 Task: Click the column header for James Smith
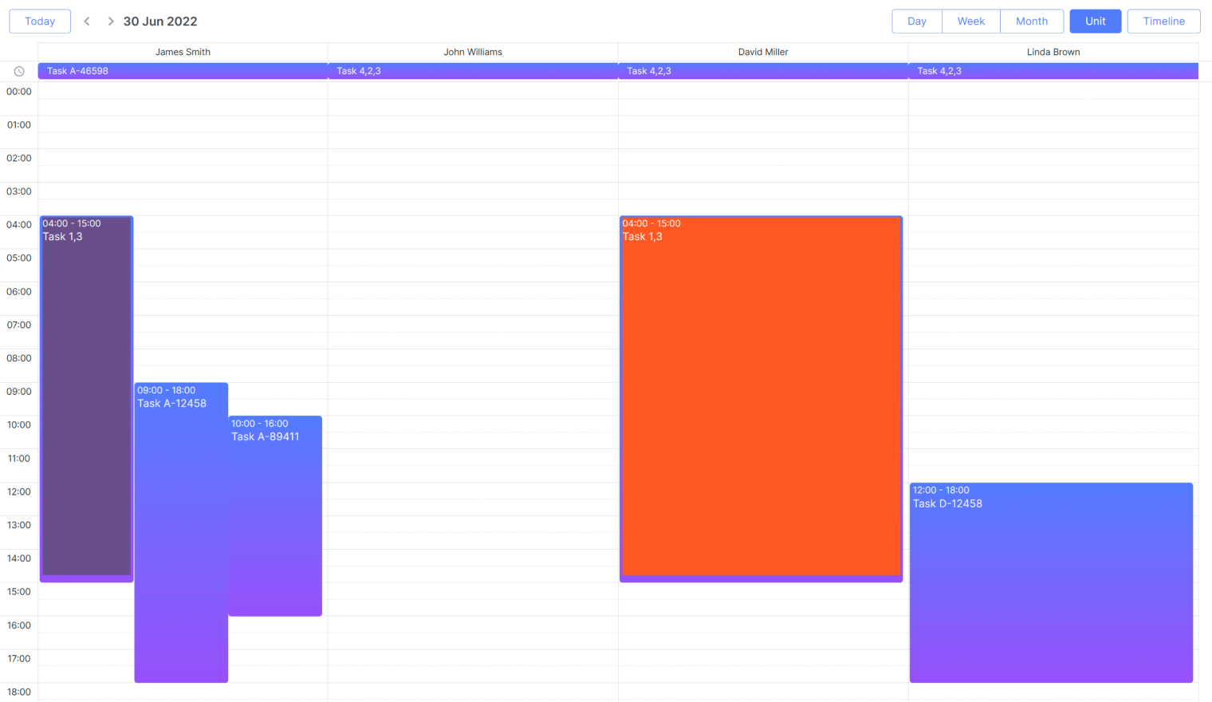(183, 51)
